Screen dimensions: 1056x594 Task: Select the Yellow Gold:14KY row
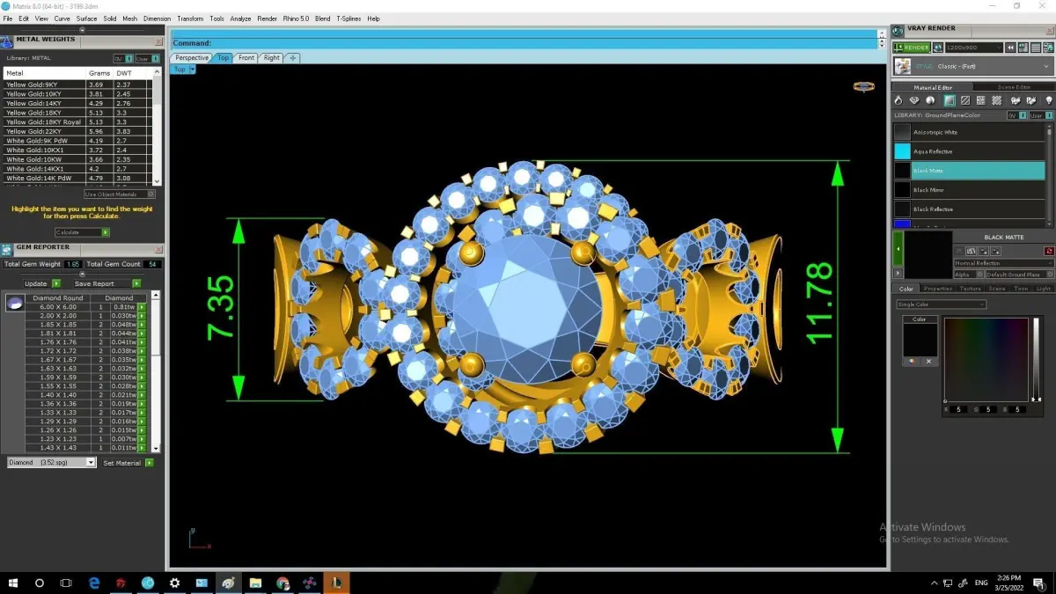[77, 103]
